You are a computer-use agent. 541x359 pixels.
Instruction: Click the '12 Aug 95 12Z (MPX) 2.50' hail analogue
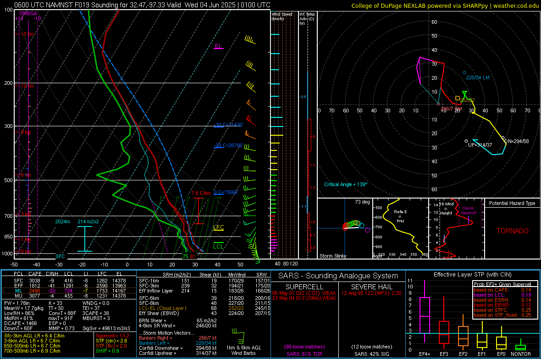tap(371, 293)
